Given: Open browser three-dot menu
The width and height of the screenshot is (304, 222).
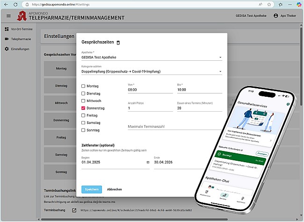Looking at the screenshot, I should click(290, 4).
